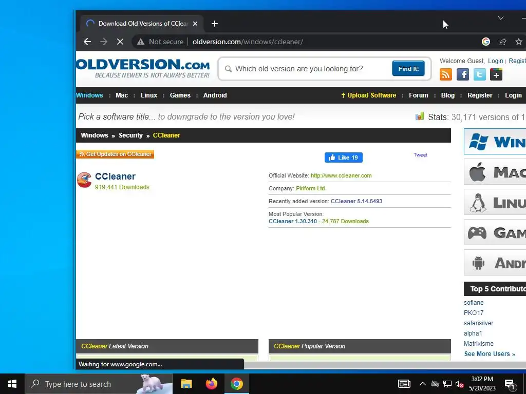Click the orange RSS feed icon
This screenshot has width=526, height=394.
[x=446, y=74]
